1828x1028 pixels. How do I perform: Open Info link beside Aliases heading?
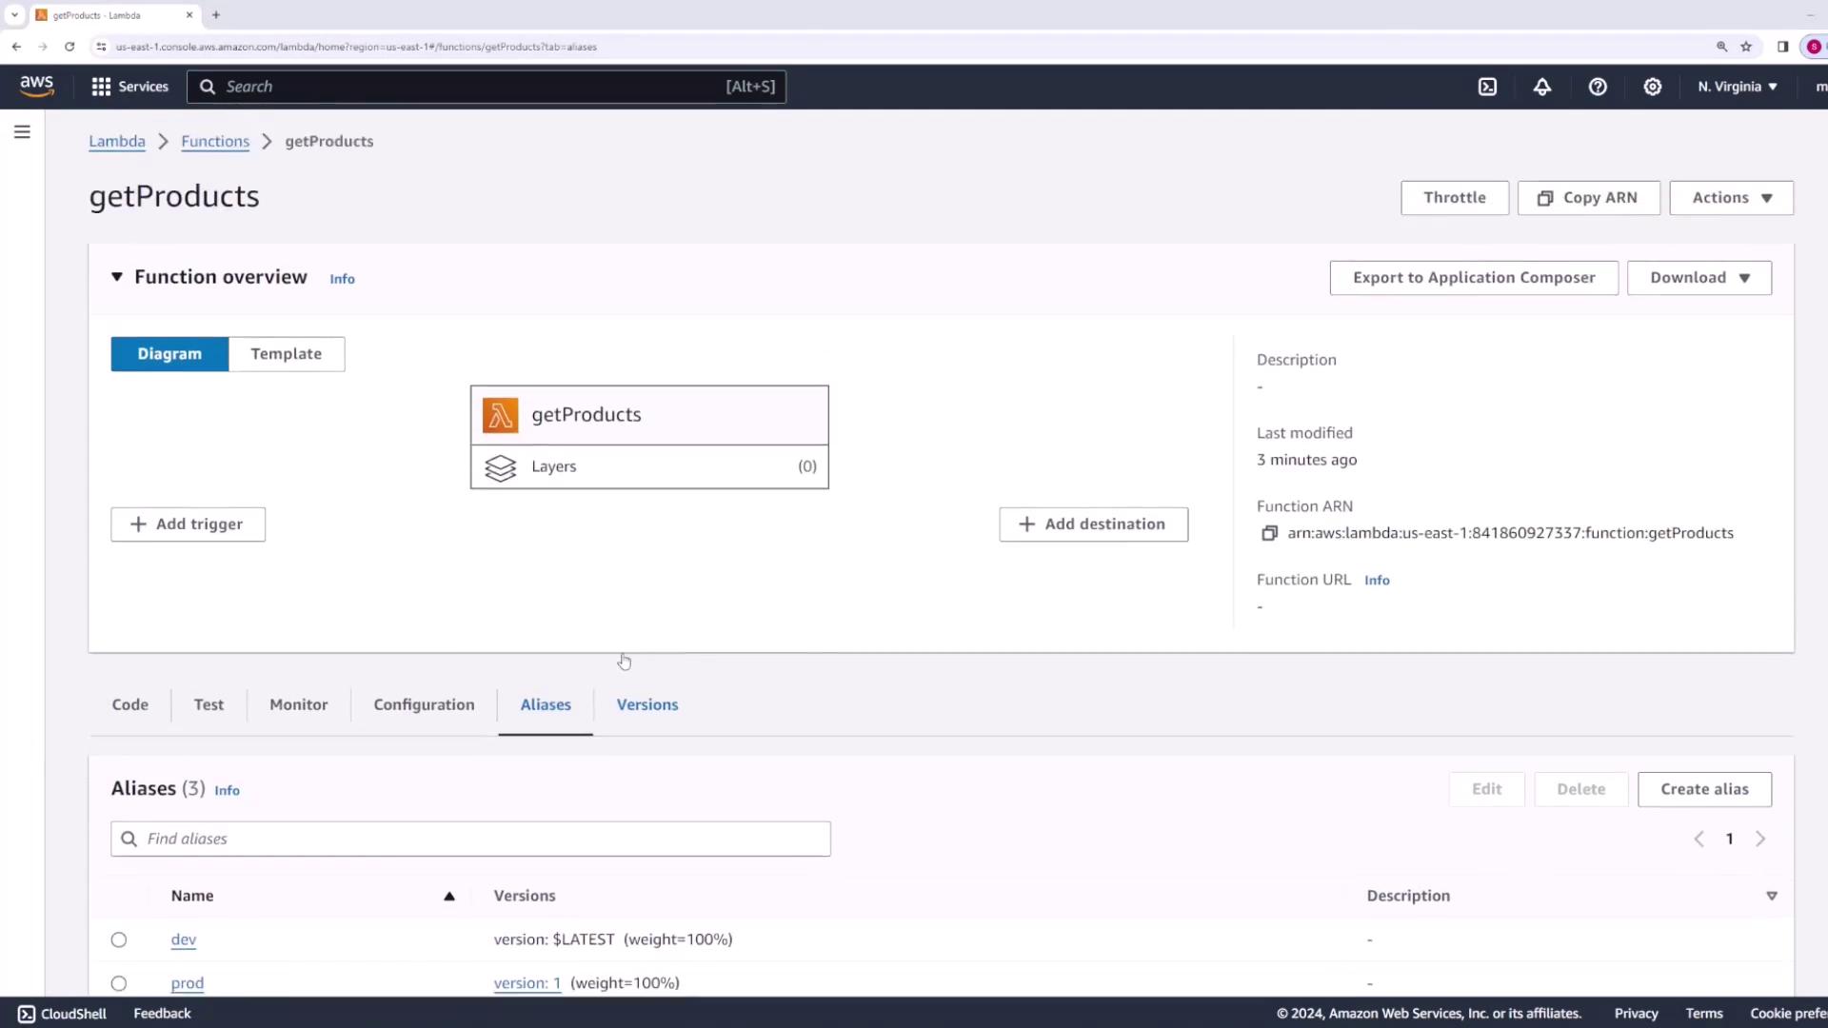(227, 791)
